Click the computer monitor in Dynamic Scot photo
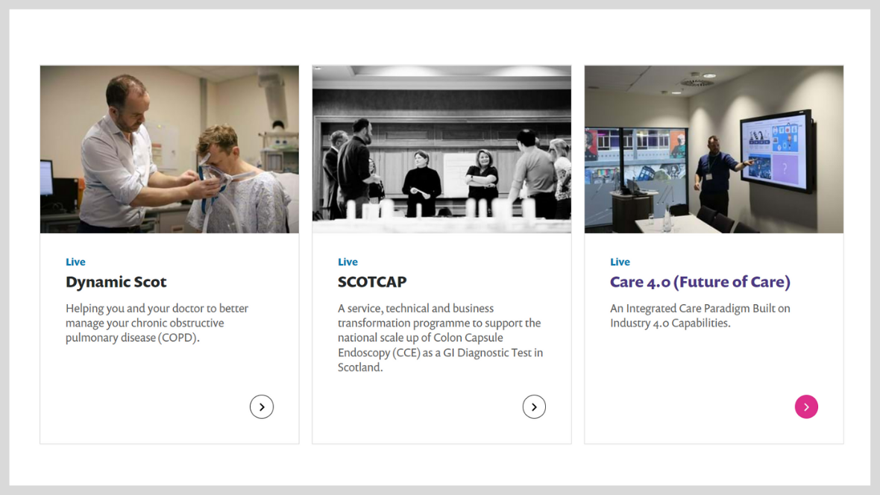This screenshot has height=495, width=880. (x=46, y=179)
